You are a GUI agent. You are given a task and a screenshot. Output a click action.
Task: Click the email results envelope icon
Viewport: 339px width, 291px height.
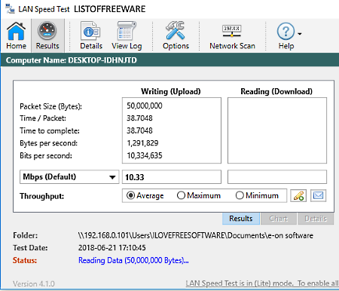(x=318, y=195)
